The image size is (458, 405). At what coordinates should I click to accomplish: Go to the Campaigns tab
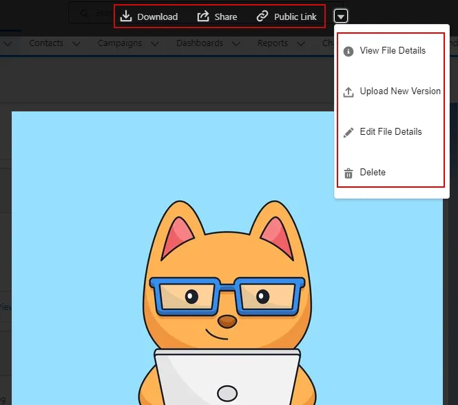(x=119, y=43)
